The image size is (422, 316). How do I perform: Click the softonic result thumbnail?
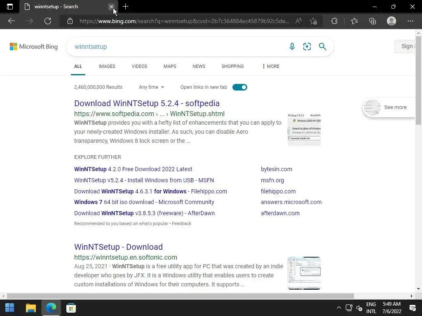pos(304,273)
